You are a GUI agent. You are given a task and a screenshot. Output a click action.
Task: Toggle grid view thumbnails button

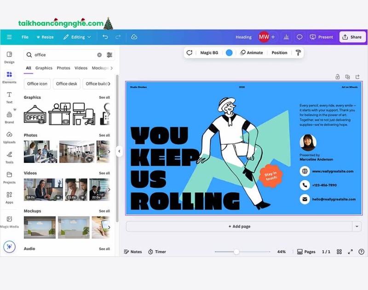pos(339,252)
